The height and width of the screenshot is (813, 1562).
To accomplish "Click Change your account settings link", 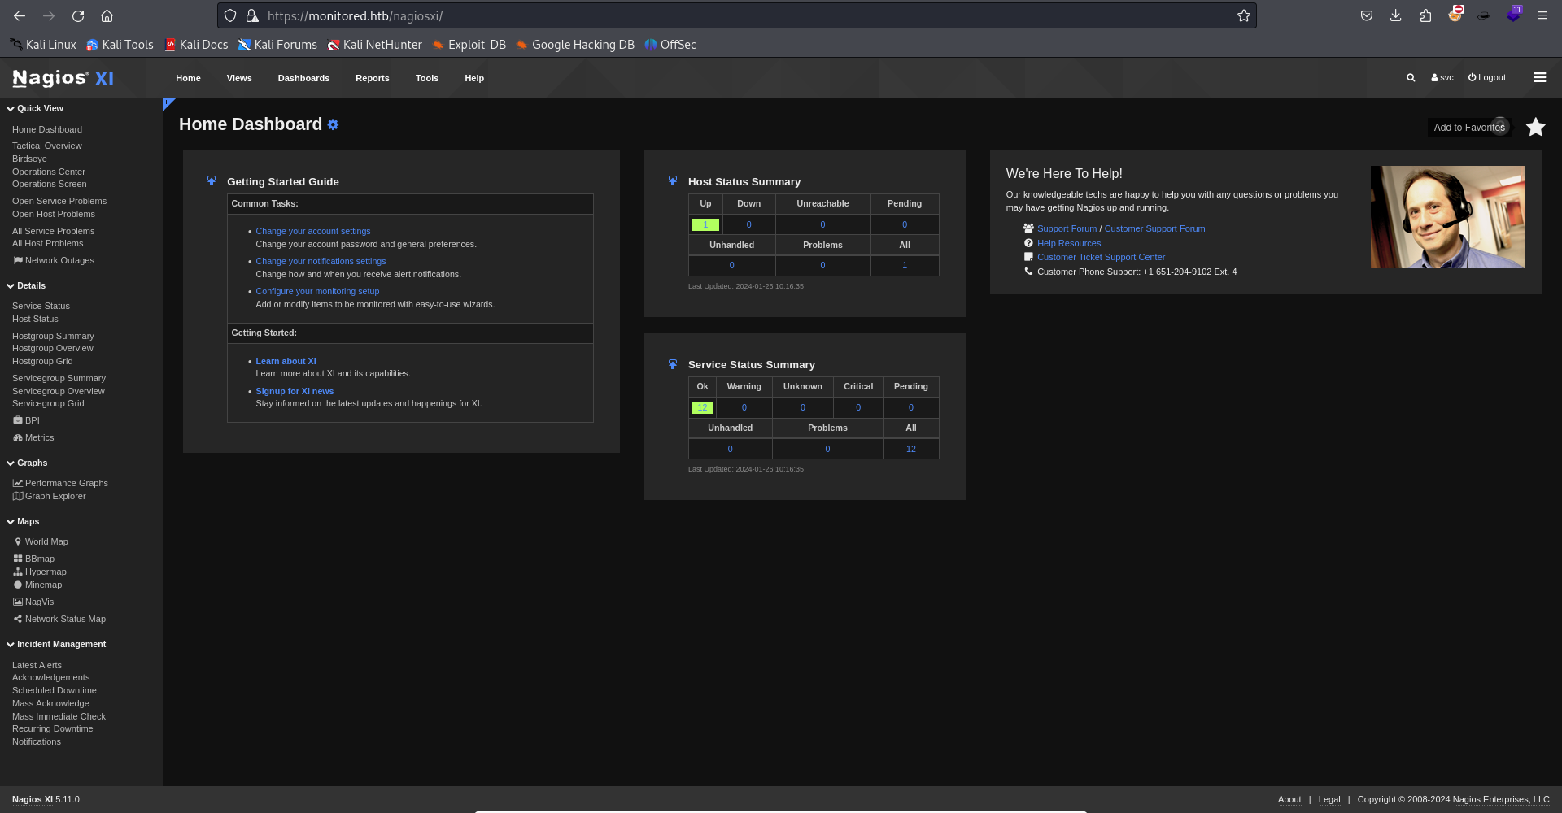I will (x=313, y=231).
